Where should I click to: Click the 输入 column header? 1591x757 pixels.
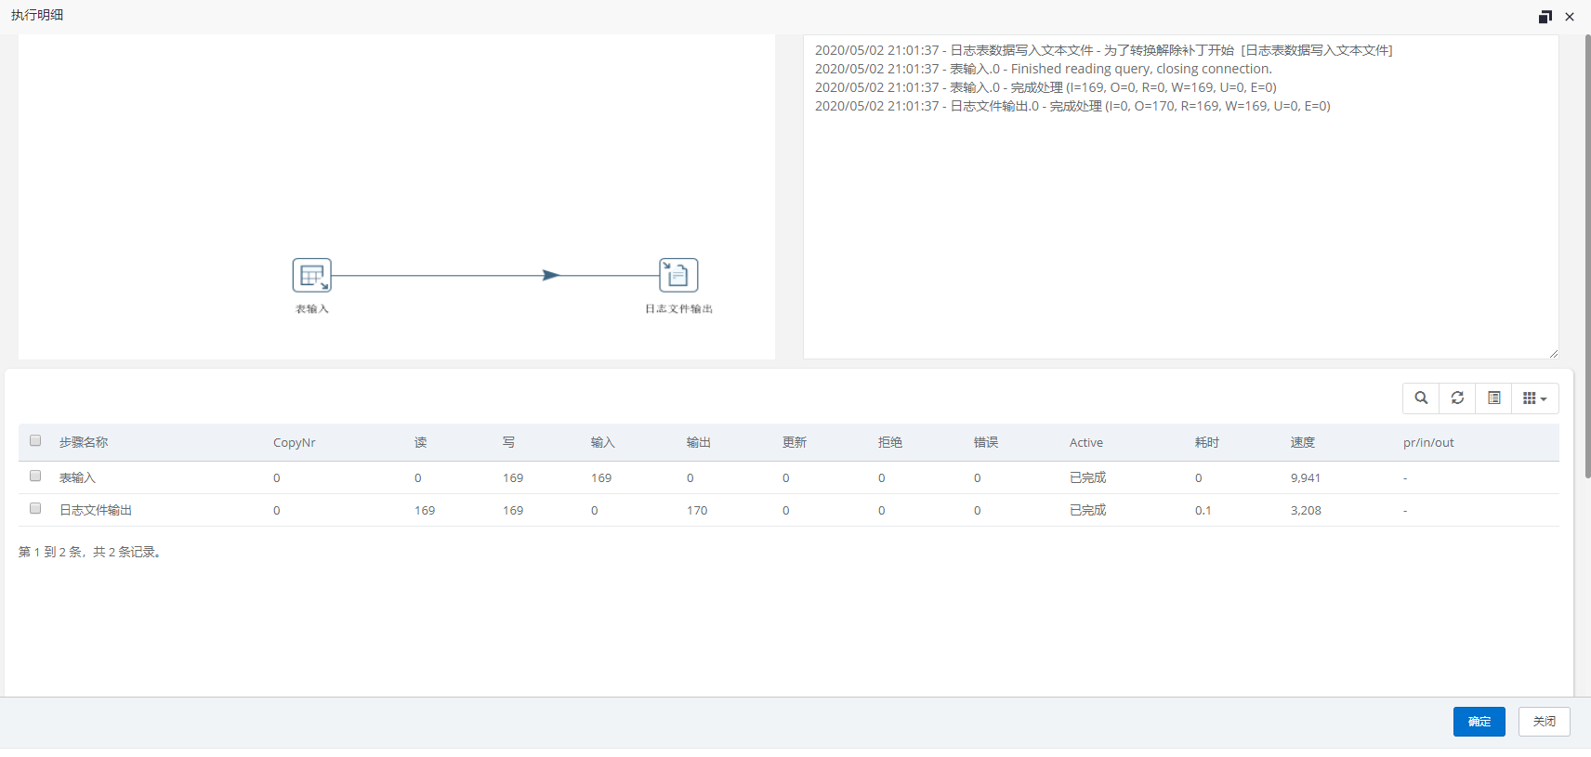602,442
